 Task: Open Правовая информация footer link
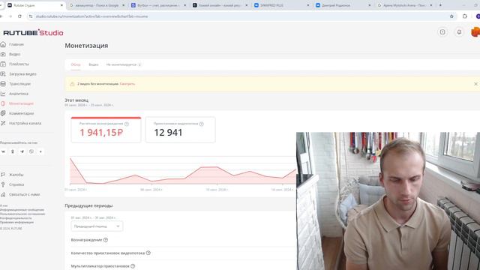click(x=16, y=222)
